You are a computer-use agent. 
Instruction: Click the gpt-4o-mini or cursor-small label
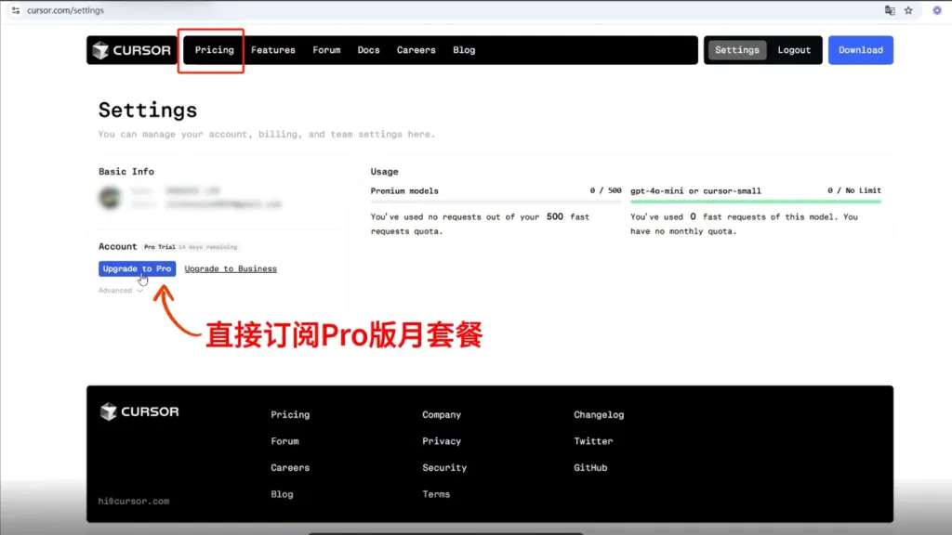click(x=695, y=191)
